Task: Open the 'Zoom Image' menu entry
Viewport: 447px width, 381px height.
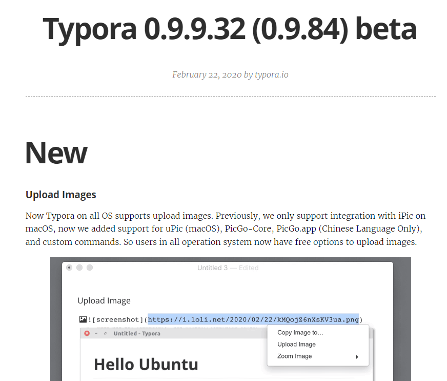Action: (x=295, y=356)
